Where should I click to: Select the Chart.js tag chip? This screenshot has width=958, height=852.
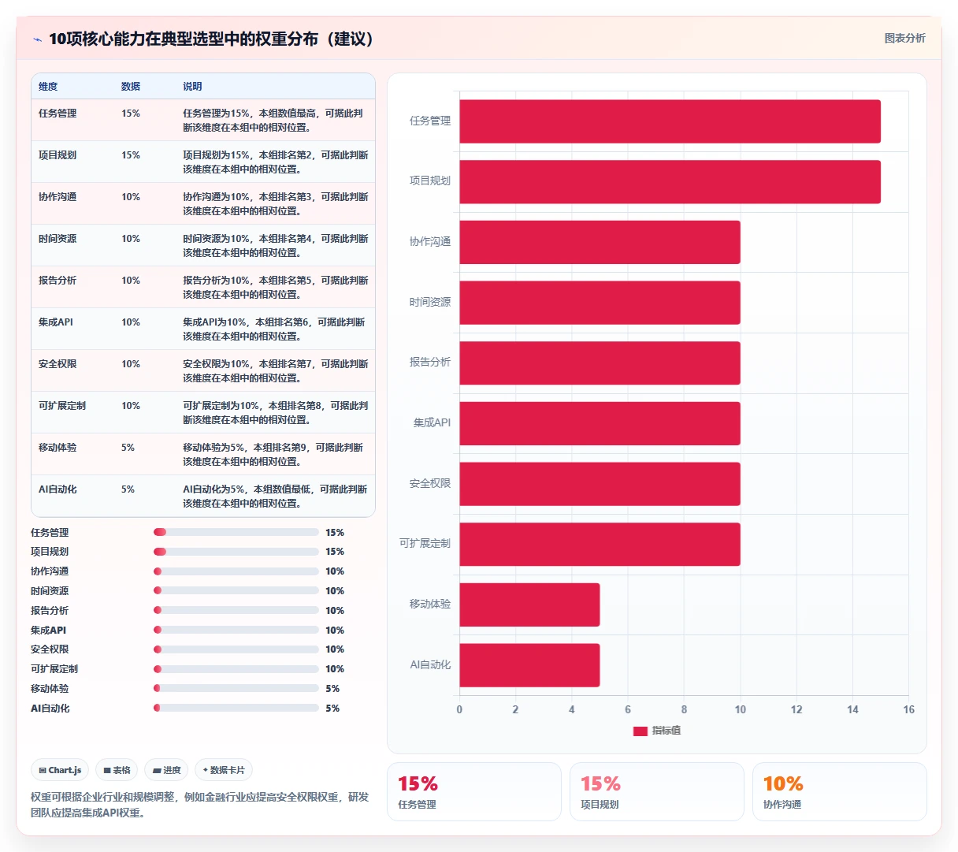(x=60, y=770)
